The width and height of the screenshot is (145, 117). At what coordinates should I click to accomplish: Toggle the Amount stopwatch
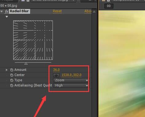[12, 70]
